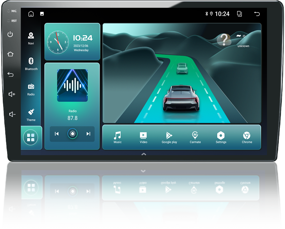Open the Settings app

(221, 137)
